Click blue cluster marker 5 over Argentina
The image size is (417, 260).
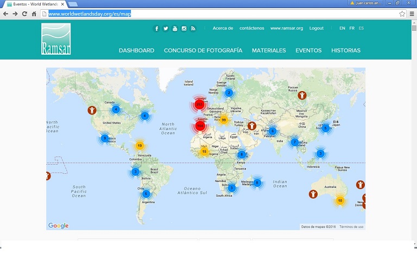pyautogui.click(x=146, y=194)
